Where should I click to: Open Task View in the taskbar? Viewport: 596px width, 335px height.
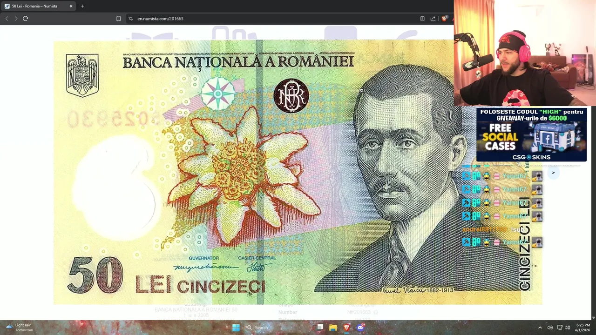click(320, 328)
